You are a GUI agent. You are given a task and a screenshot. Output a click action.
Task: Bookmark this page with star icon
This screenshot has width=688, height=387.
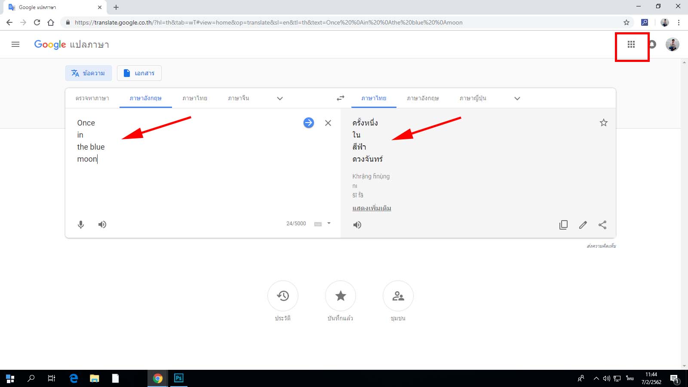click(x=627, y=22)
